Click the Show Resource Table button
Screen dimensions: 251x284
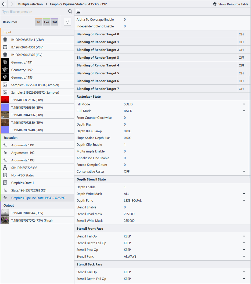tap(231, 4)
